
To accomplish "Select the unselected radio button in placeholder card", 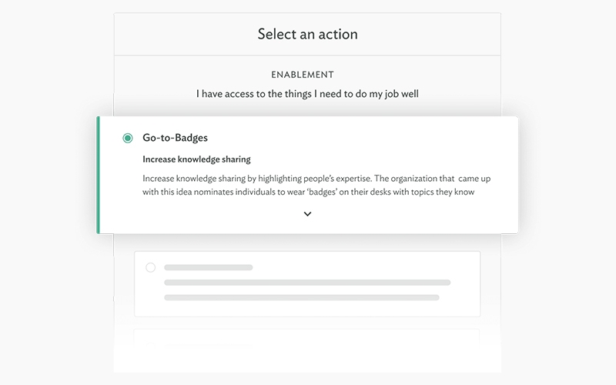I will (150, 267).
